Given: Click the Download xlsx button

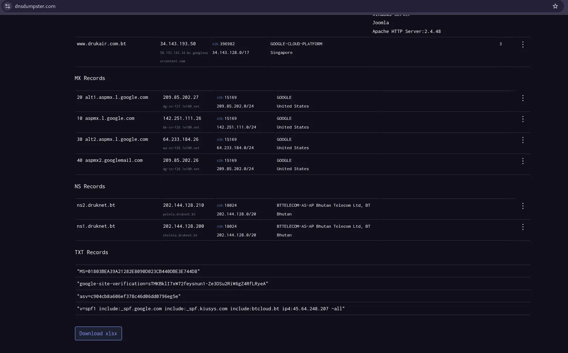Looking at the screenshot, I should (98, 333).
